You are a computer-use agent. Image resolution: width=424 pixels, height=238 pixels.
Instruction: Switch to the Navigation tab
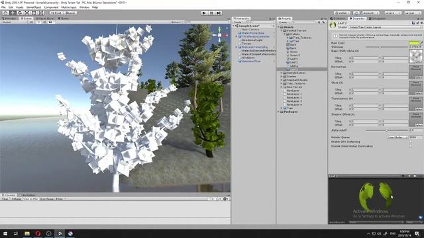click(x=377, y=19)
